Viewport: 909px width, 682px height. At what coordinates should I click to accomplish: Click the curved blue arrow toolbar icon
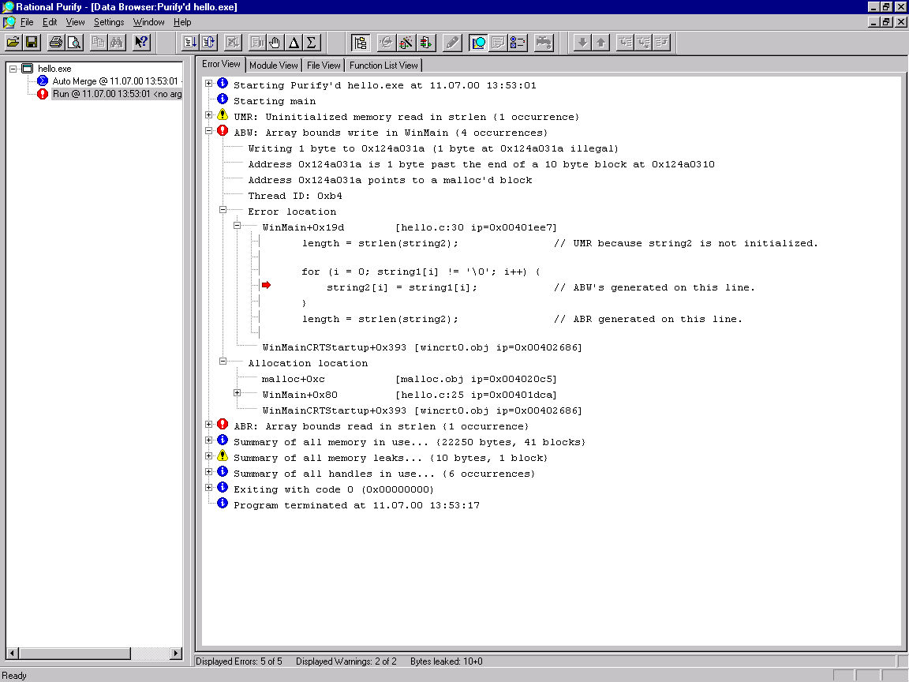(208, 43)
